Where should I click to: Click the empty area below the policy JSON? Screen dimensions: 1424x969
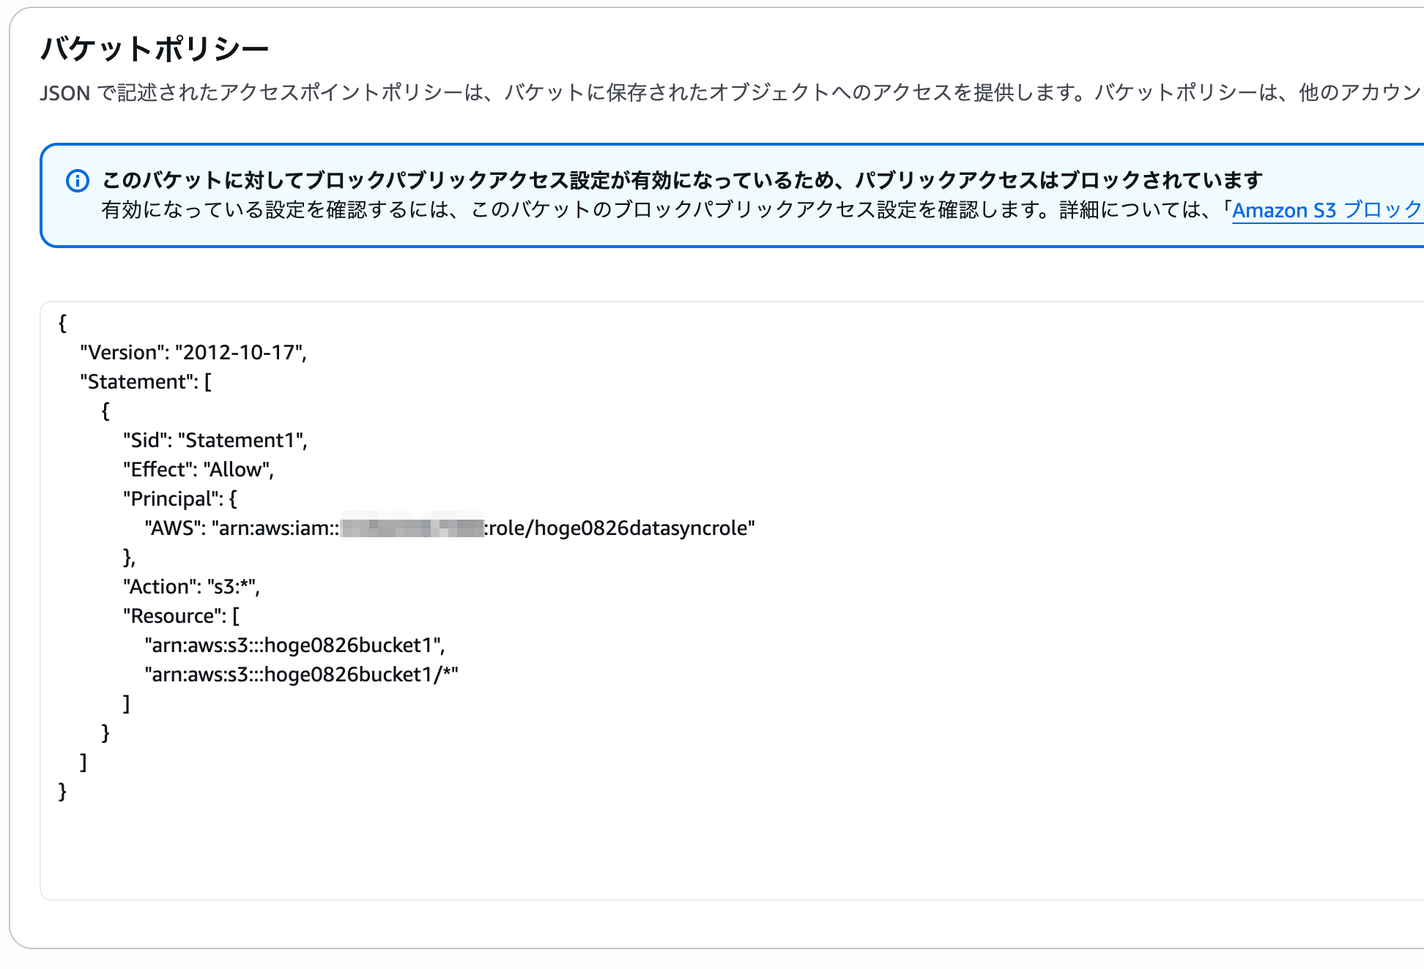coord(731,853)
